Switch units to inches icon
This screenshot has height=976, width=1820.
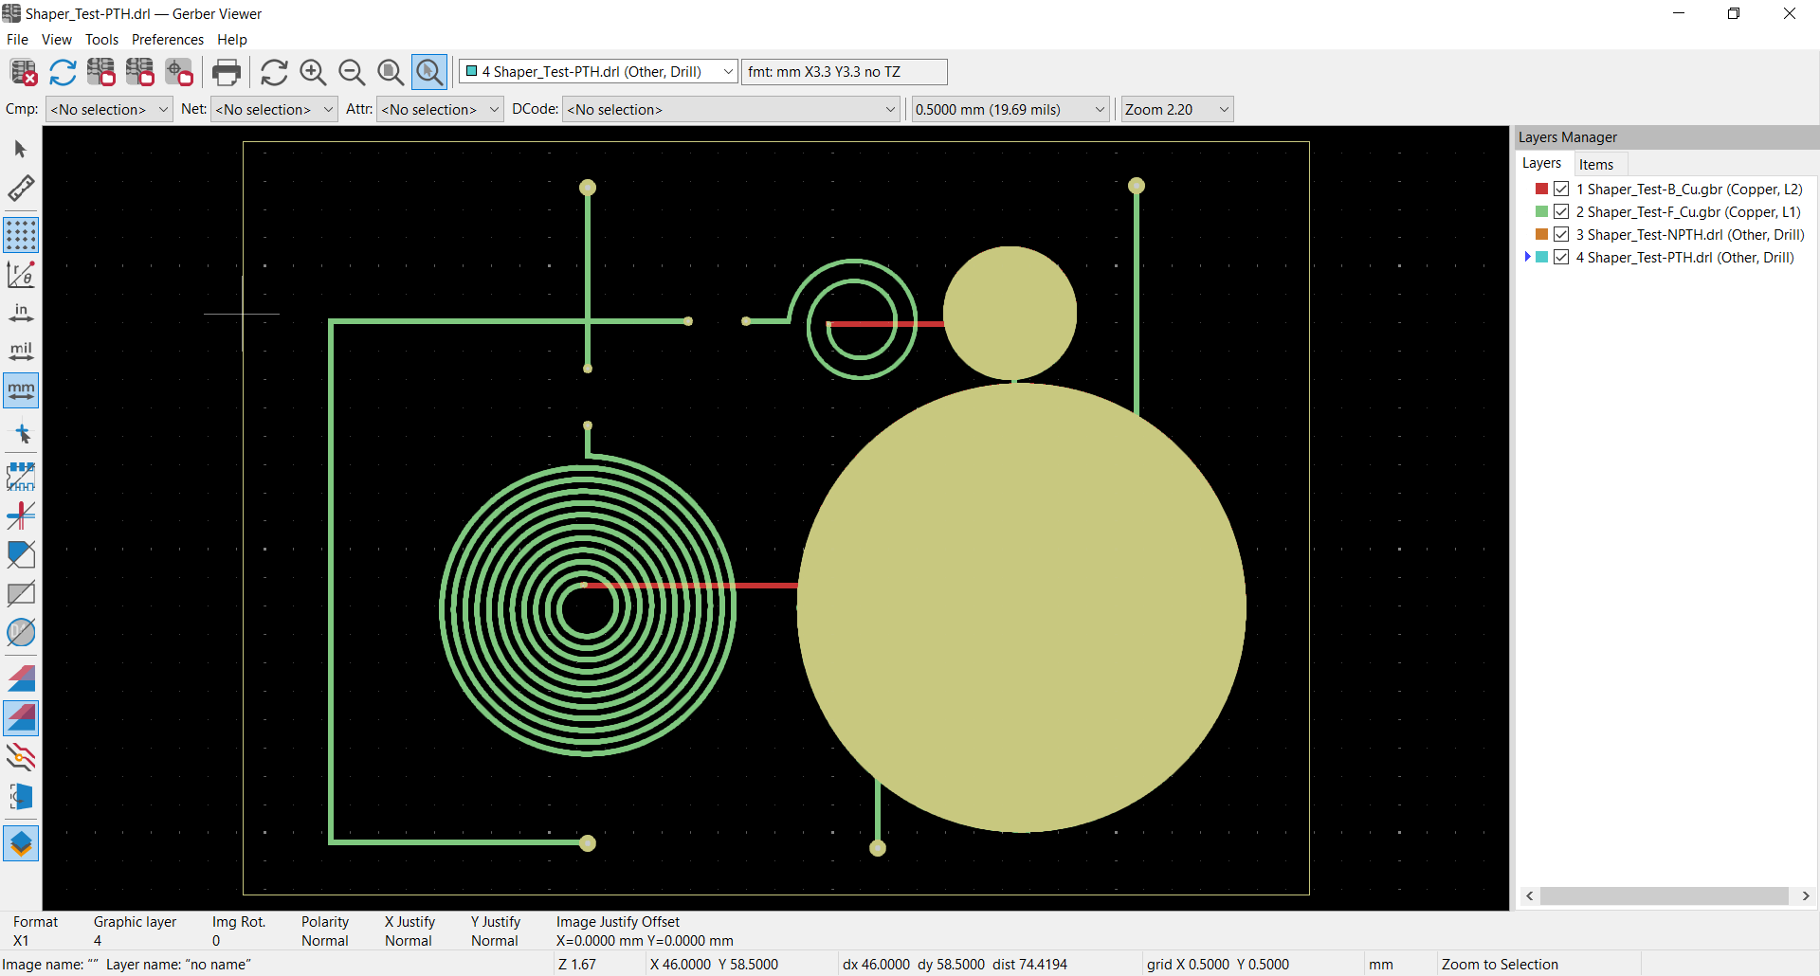(x=21, y=313)
